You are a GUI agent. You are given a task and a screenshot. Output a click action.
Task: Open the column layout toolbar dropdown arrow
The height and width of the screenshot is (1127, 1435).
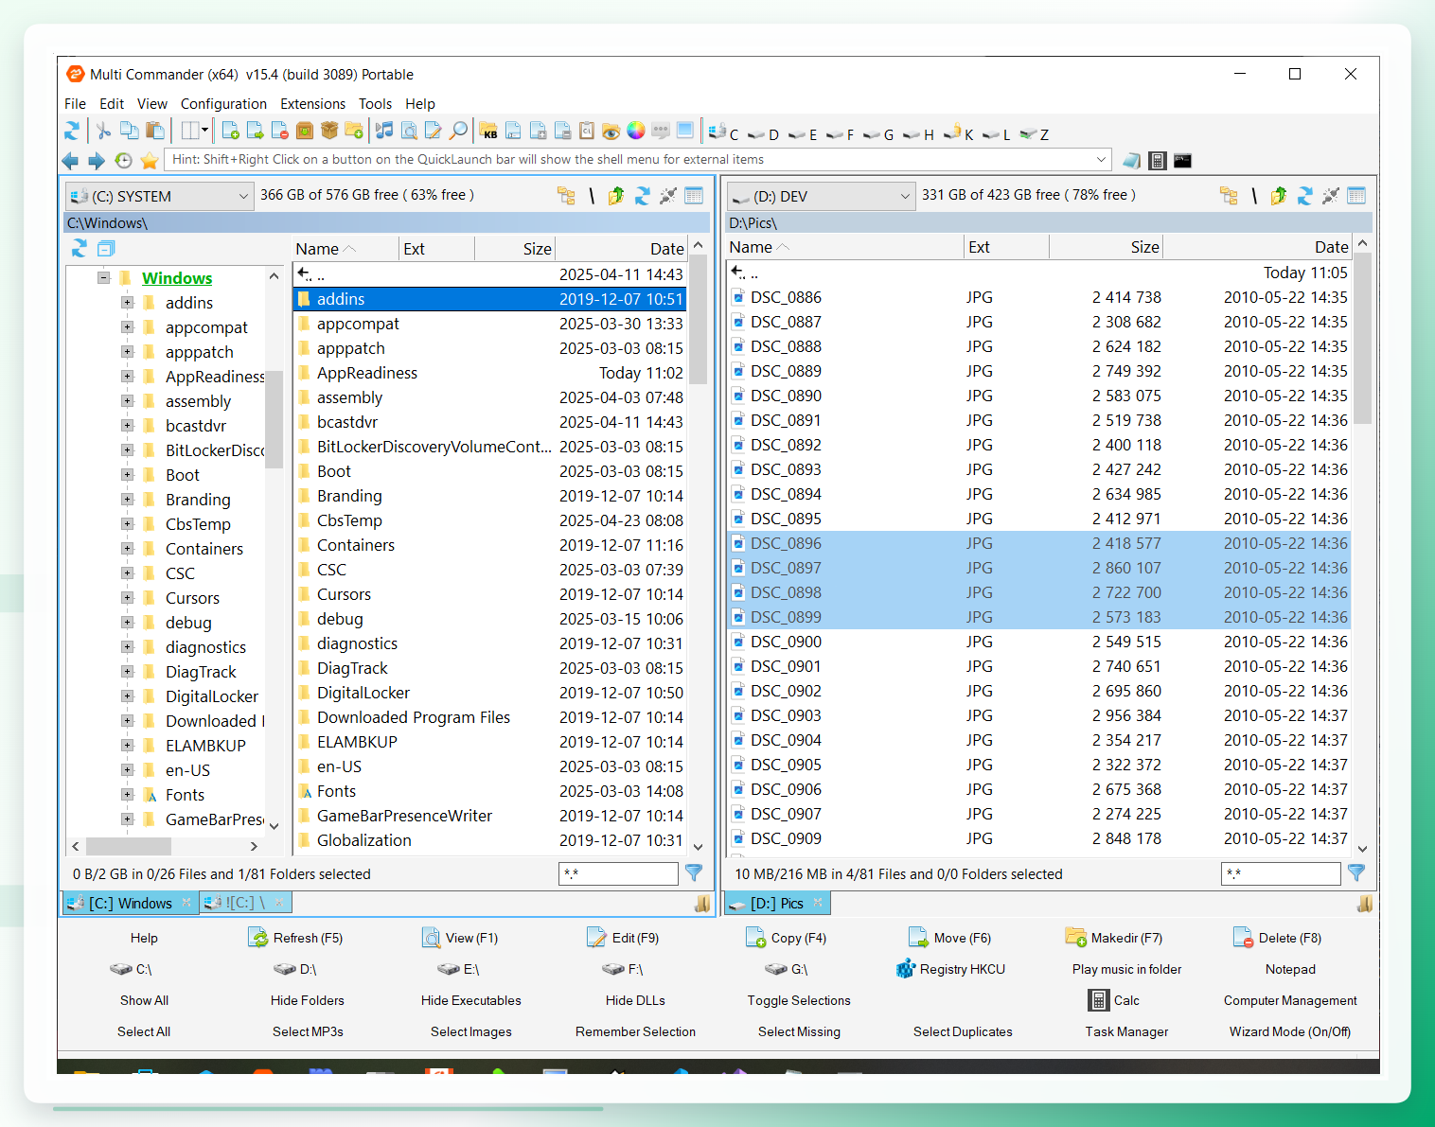click(204, 131)
